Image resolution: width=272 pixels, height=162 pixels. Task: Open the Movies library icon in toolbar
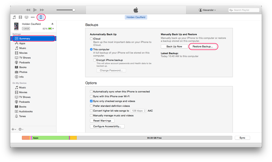click(20, 17)
